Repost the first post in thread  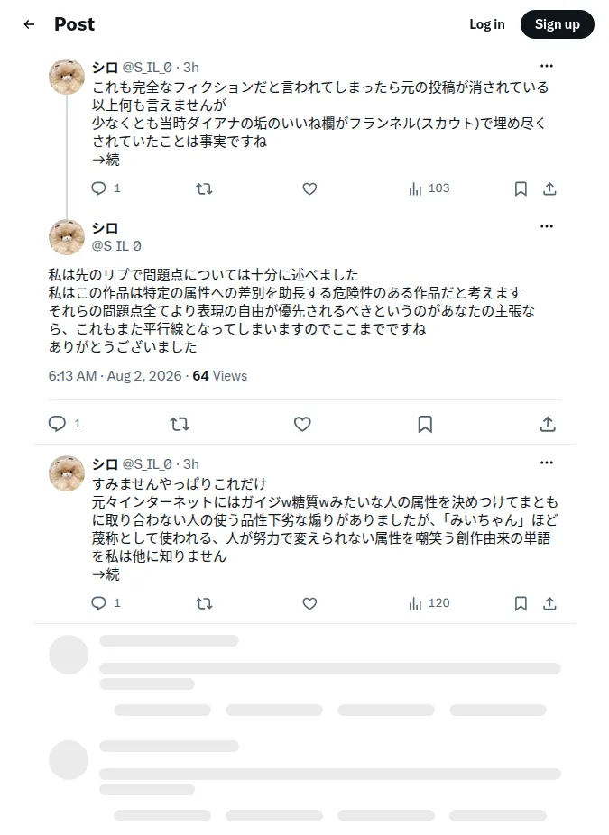pos(204,188)
